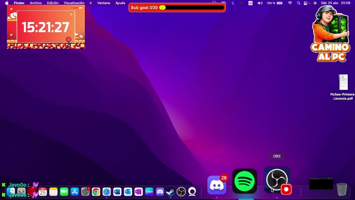Open the Ayuda menu
355x200 pixels.
coord(120,3)
